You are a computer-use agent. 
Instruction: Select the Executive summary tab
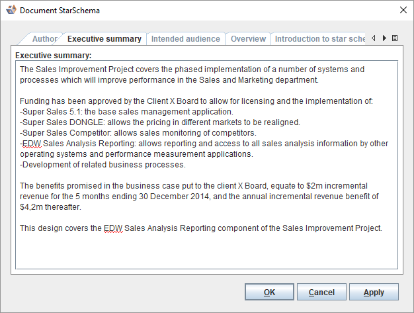104,39
